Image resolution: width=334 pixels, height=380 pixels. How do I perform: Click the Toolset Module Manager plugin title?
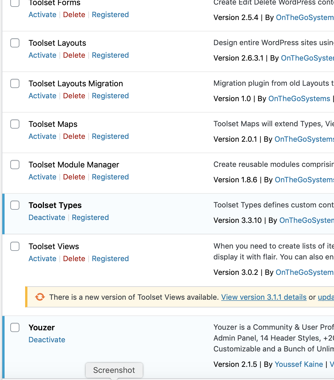(74, 165)
